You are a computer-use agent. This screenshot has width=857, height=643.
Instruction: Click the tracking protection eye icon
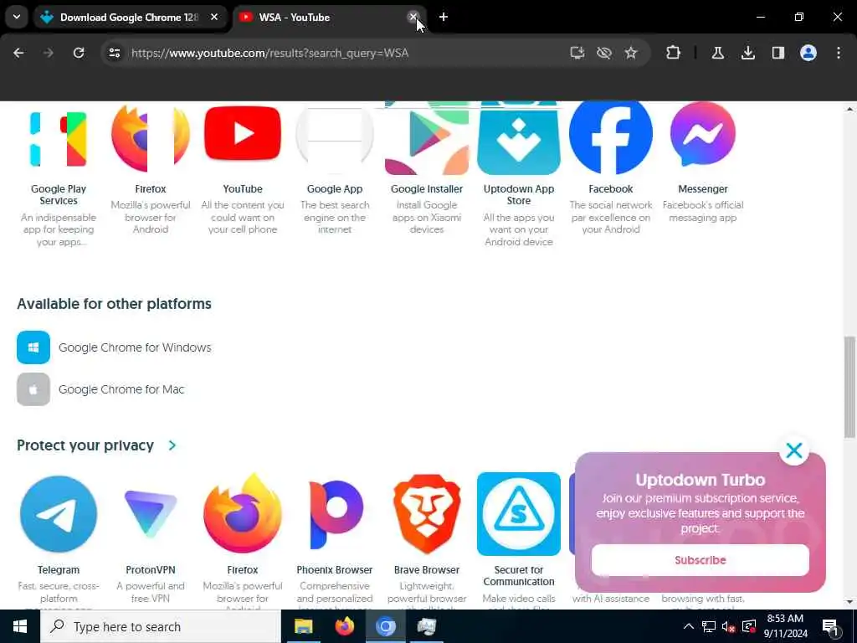604,53
